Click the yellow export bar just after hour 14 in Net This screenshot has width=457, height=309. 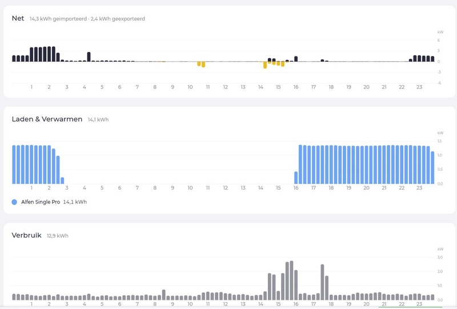click(x=265, y=65)
